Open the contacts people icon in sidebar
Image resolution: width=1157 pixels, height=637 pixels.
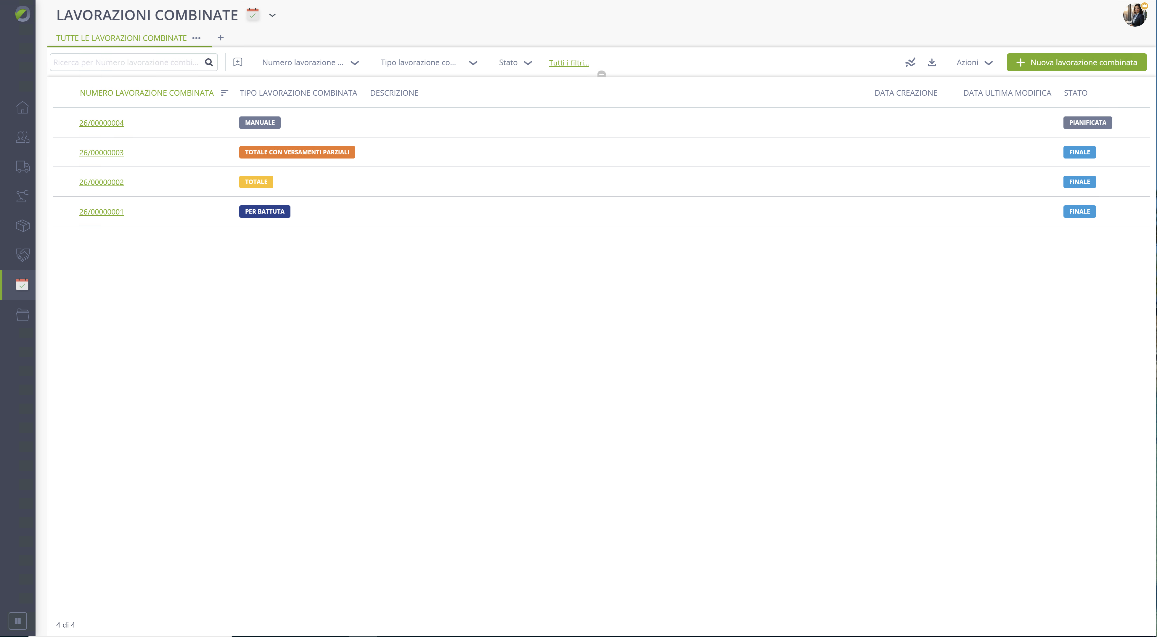pos(23,137)
